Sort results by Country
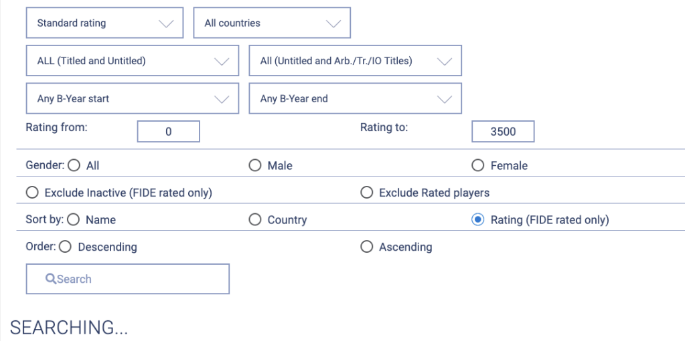This screenshot has width=685, height=341. click(x=255, y=219)
